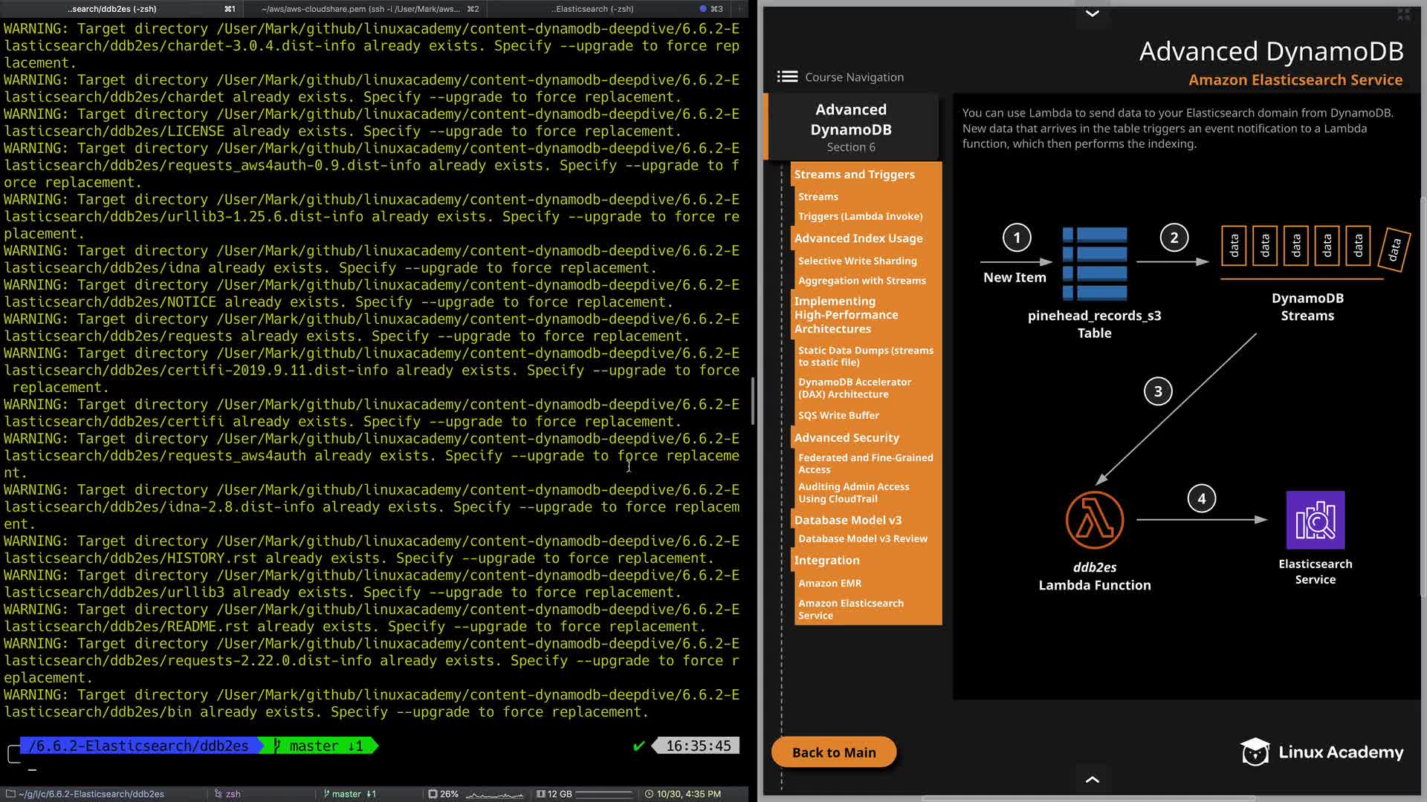
Task: Click the Elasticsearch Service icon
Action: pyautogui.click(x=1315, y=520)
